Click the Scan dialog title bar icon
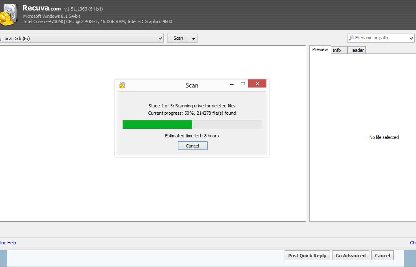This screenshot has height=267, width=416. click(x=122, y=85)
